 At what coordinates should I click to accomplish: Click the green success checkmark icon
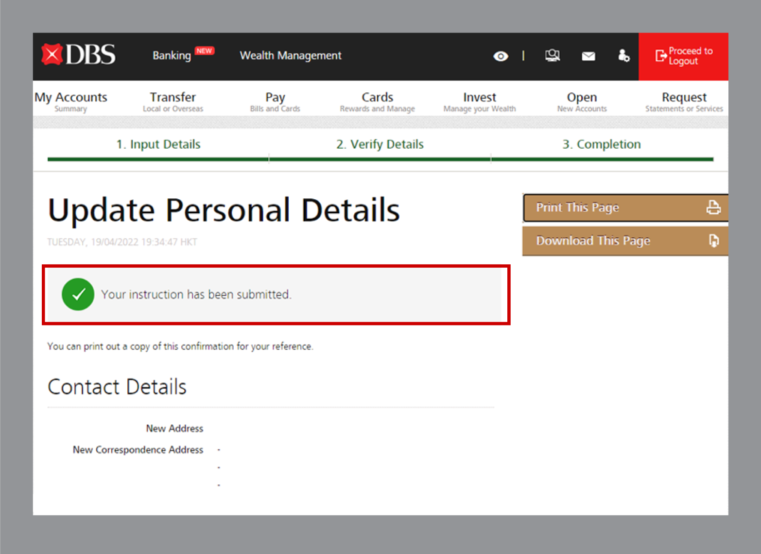pyautogui.click(x=78, y=294)
